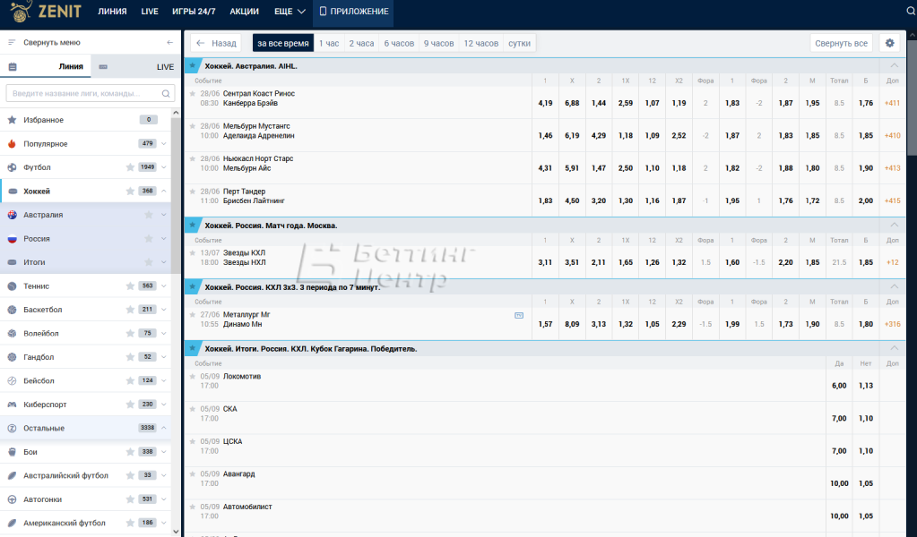Bet on odds 4,19 for Сентрал Коаст Ринос
Screen dimensions: 917x537
tap(545, 103)
